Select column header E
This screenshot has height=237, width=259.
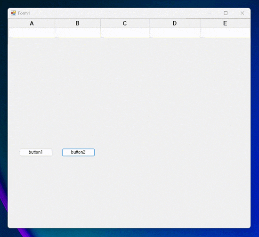(x=225, y=24)
